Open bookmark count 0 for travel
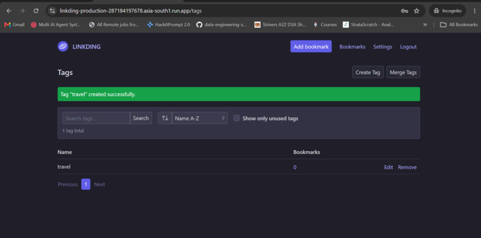The height and width of the screenshot is (238, 481). pyautogui.click(x=295, y=167)
